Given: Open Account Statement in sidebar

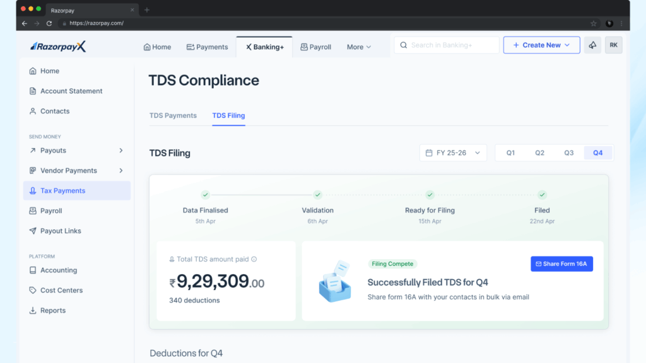Looking at the screenshot, I should tap(71, 91).
